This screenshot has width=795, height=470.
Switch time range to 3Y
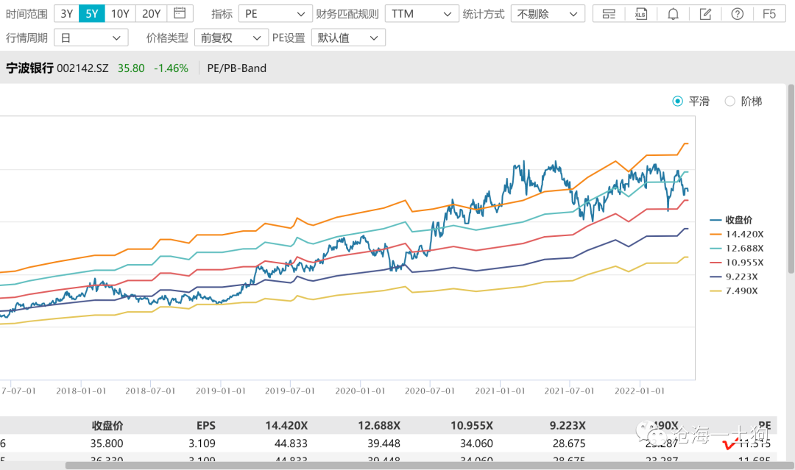[66, 13]
